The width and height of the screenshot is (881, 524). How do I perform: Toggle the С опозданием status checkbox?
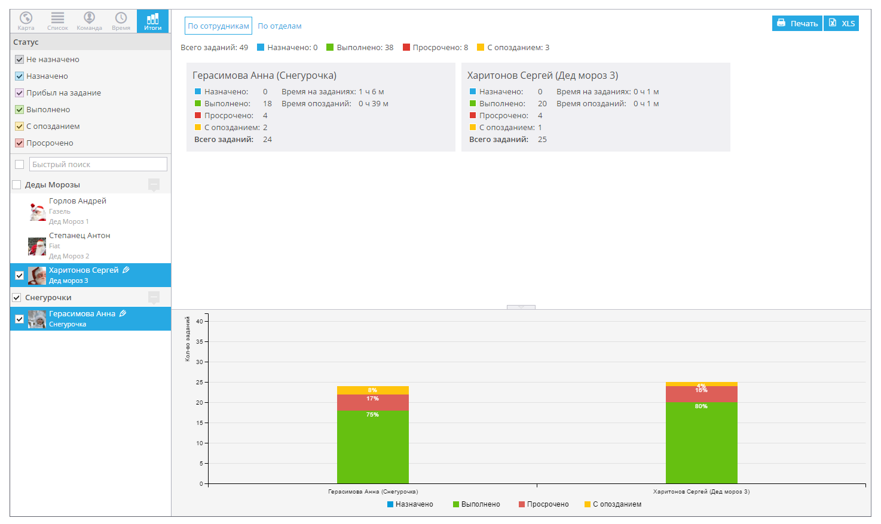click(19, 126)
